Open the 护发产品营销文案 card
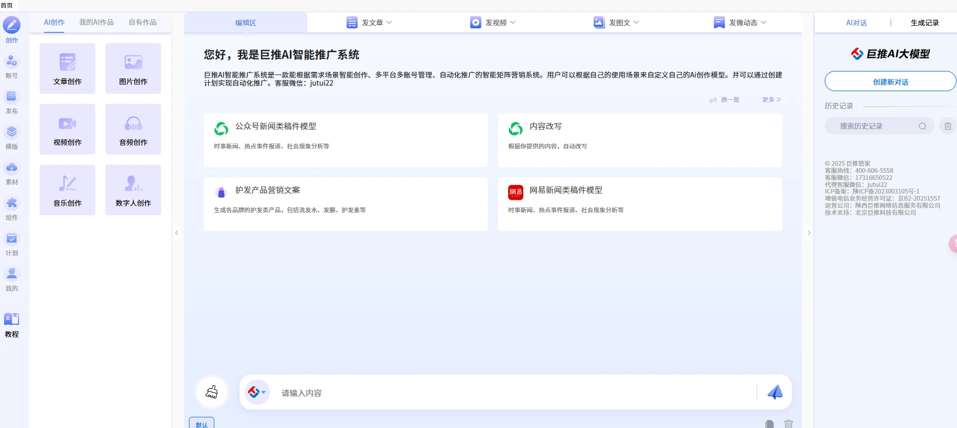The height and width of the screenshot is (428, 957). [346, 204]
